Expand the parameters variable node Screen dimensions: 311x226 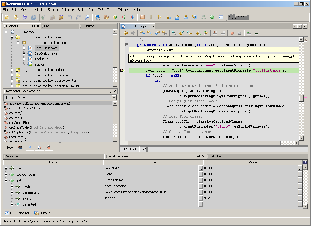(x=12, y=192)
